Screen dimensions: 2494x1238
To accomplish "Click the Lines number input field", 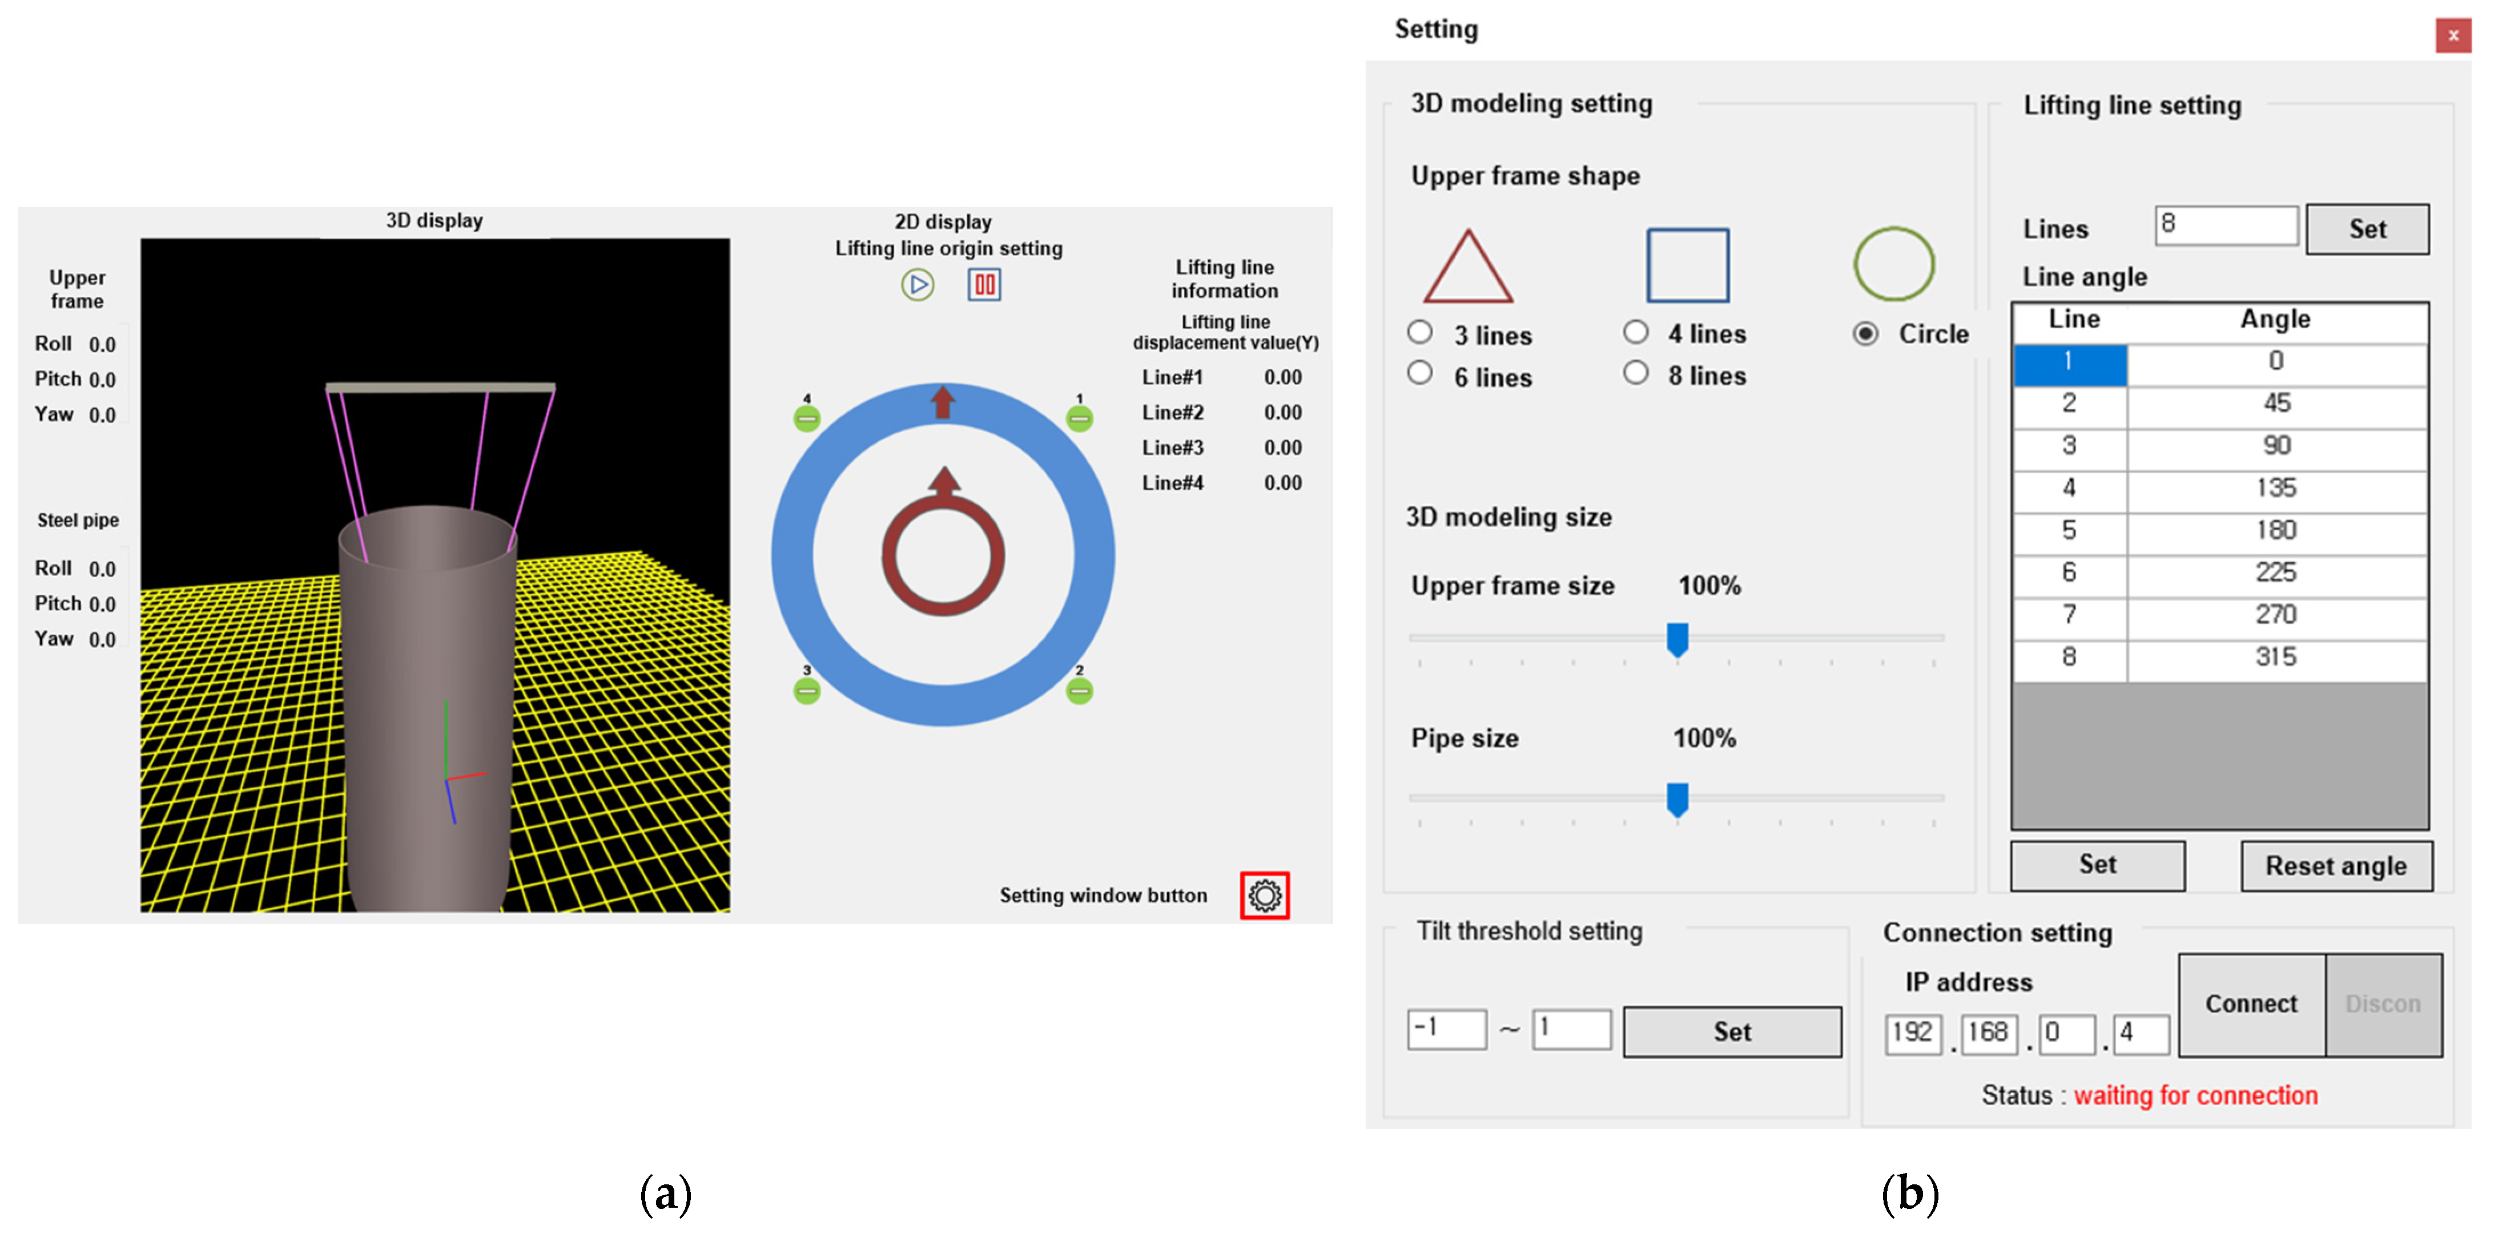I will [2226, 225].
